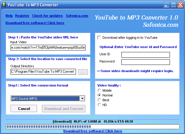The image size is (185, 134).
Task: Select HD video quality
Action: pyautogui.click(x=99, y=105)
